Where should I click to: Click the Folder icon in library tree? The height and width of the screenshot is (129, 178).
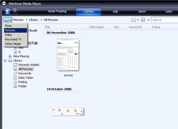click(15, 86)
